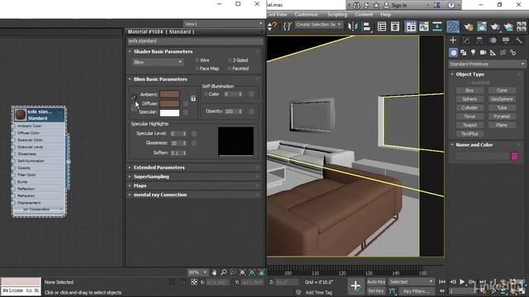Toggle the Auto Key button

[x=376, y=282]
